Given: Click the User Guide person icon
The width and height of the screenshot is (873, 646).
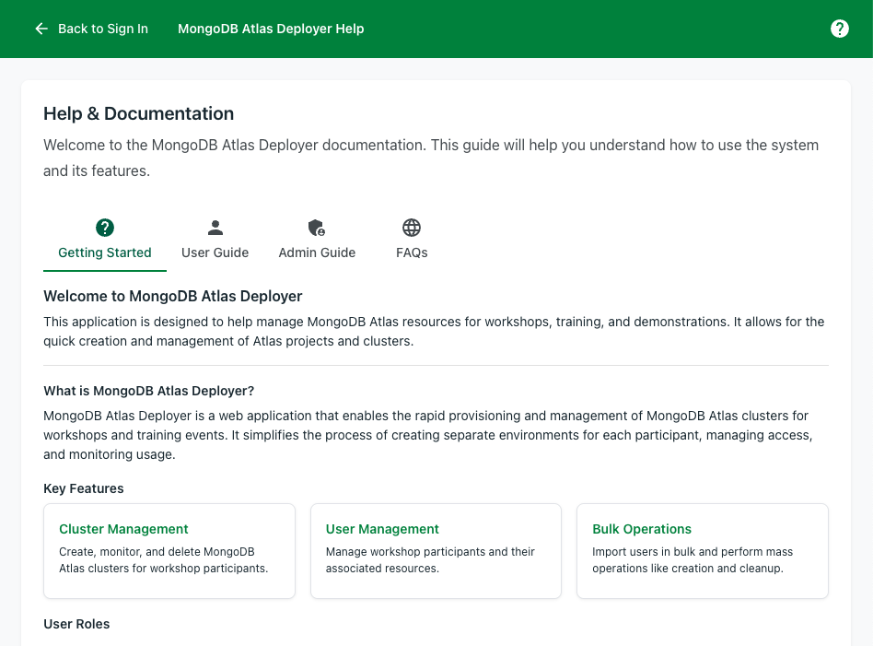Looking at the screenshot, I should click(215, 228).
